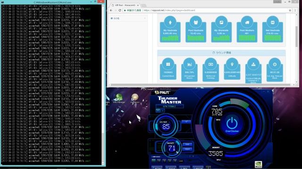Reload the vippool.net page
Image resolution: width=302 pixels, height=169 pixels.
click(x=120, y=10)
